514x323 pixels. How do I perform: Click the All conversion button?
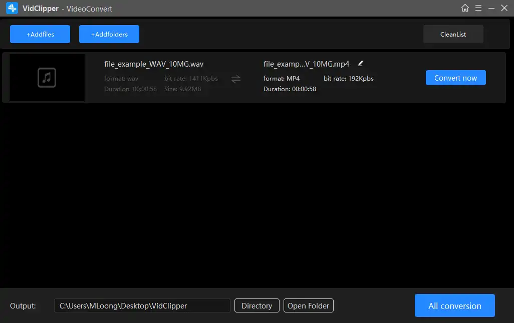pyautogui.click(x=455, y=305)
